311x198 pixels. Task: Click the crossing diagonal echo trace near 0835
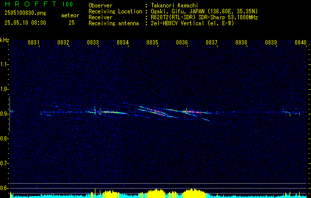(154, 111)
